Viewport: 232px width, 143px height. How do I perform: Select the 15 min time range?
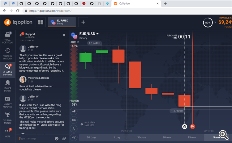pos(191,137)
